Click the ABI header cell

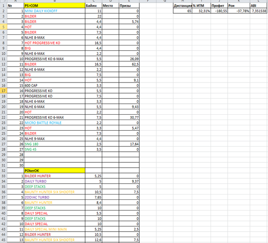point(258,6)
